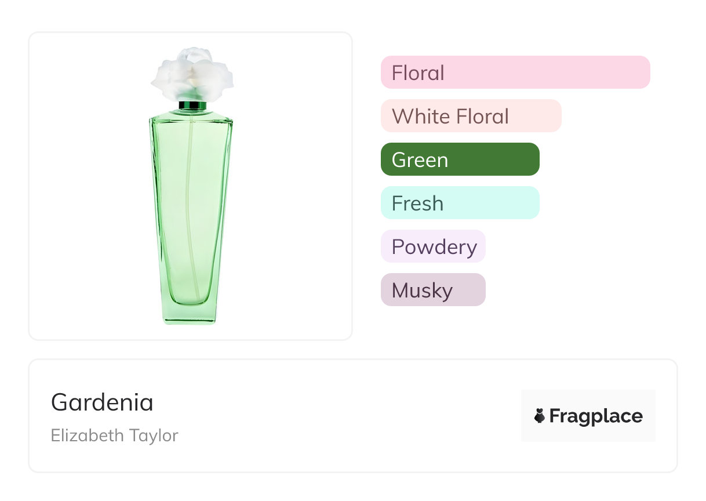Choose the dark Green accord bar
Image resolution: width=706 pixels, height=501 pixels.
coord(460,159)
